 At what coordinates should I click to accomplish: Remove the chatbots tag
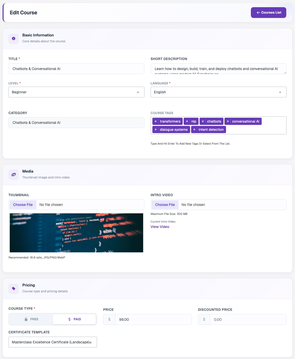click(x=203, y=121)
